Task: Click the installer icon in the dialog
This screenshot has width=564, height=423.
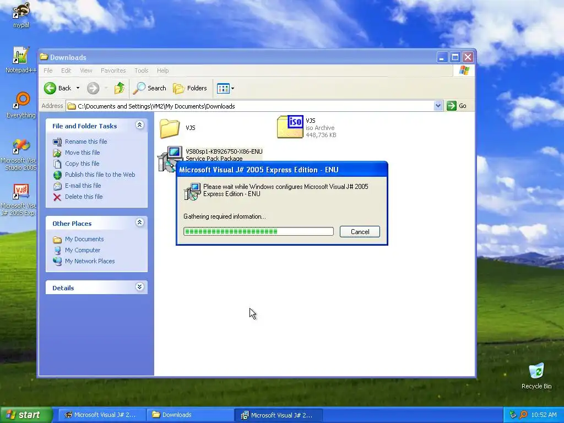Action: pos(192,191)
